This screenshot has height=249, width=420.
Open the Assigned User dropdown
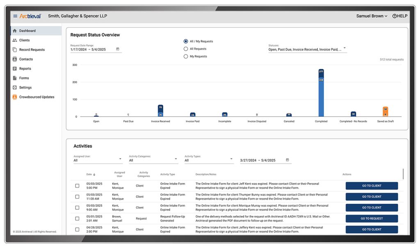(x=120, y=159)
